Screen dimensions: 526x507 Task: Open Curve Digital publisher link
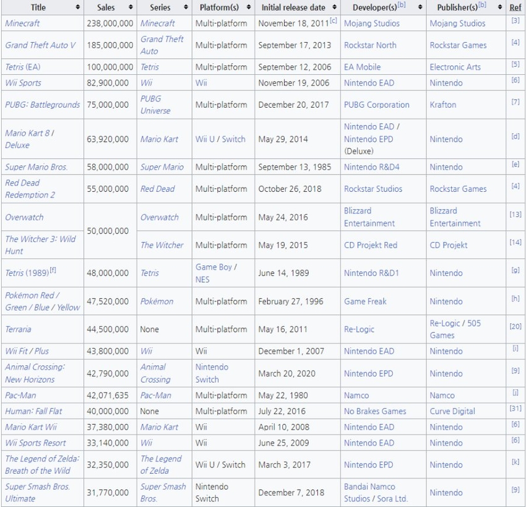coord(452,411)
